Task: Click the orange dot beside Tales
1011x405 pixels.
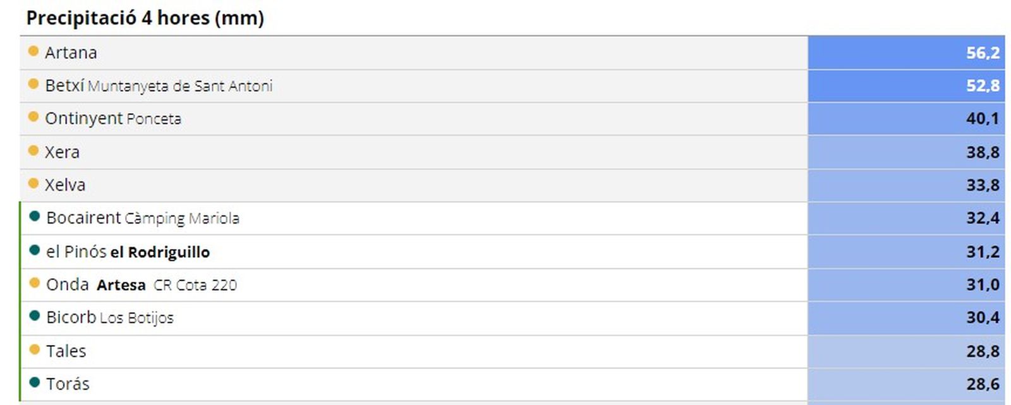Action: click(x=35, y=349)
